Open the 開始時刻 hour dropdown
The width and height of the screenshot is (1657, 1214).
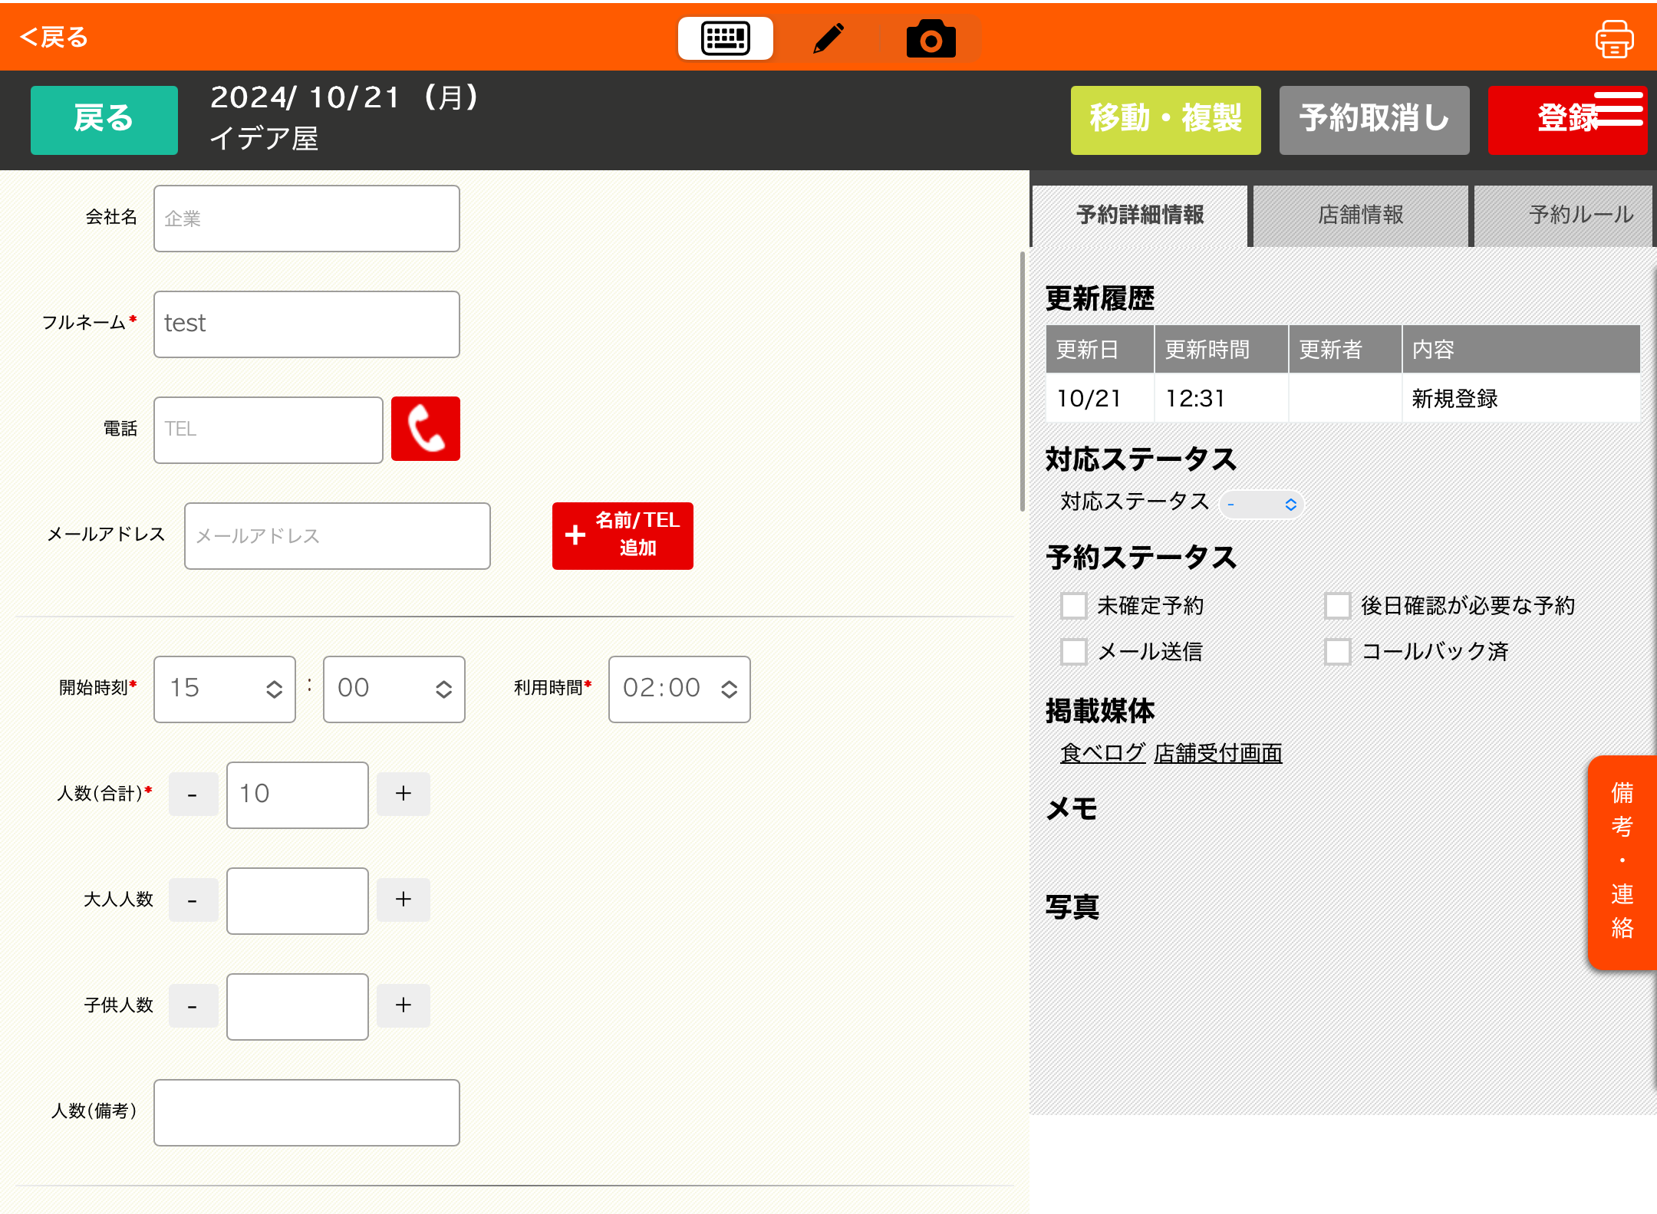click(x=224, y=689)
